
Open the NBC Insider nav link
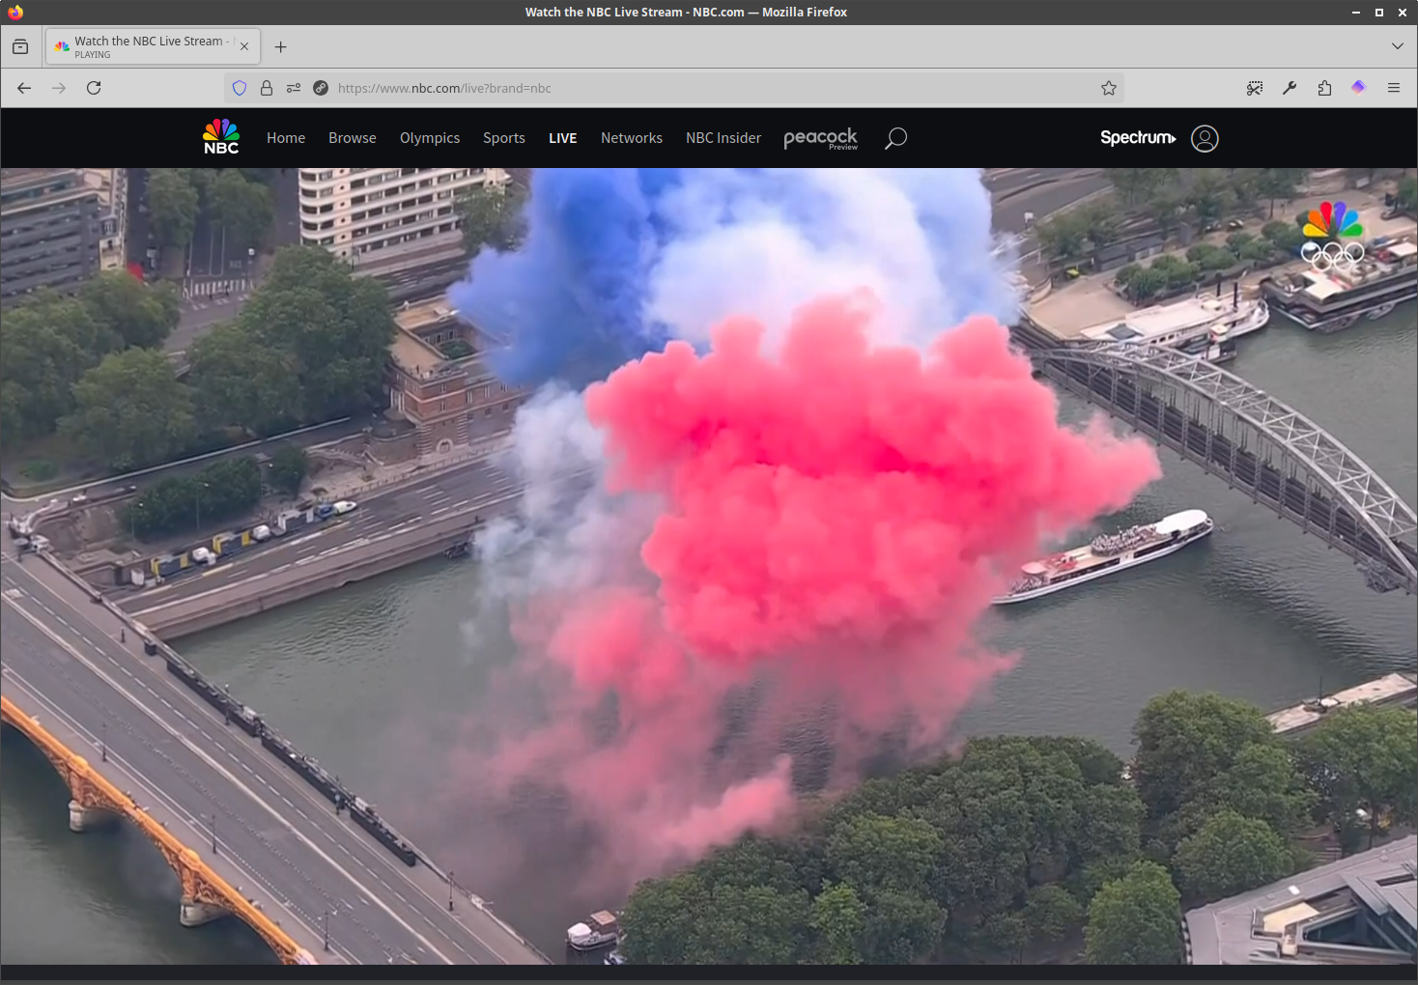(723, 138)
